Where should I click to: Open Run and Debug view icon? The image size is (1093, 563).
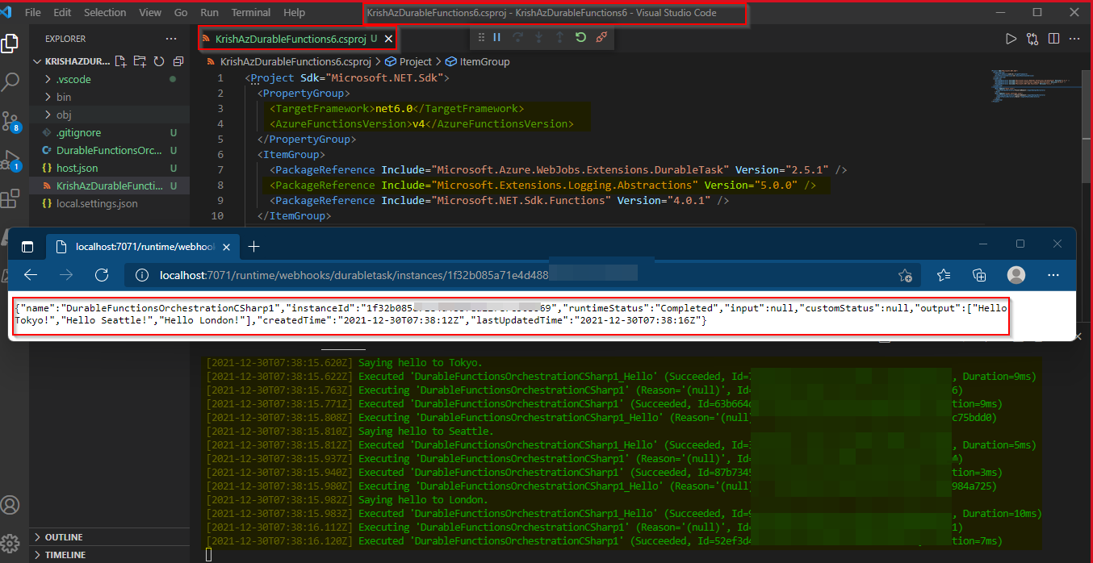click(x=10, y=160)
